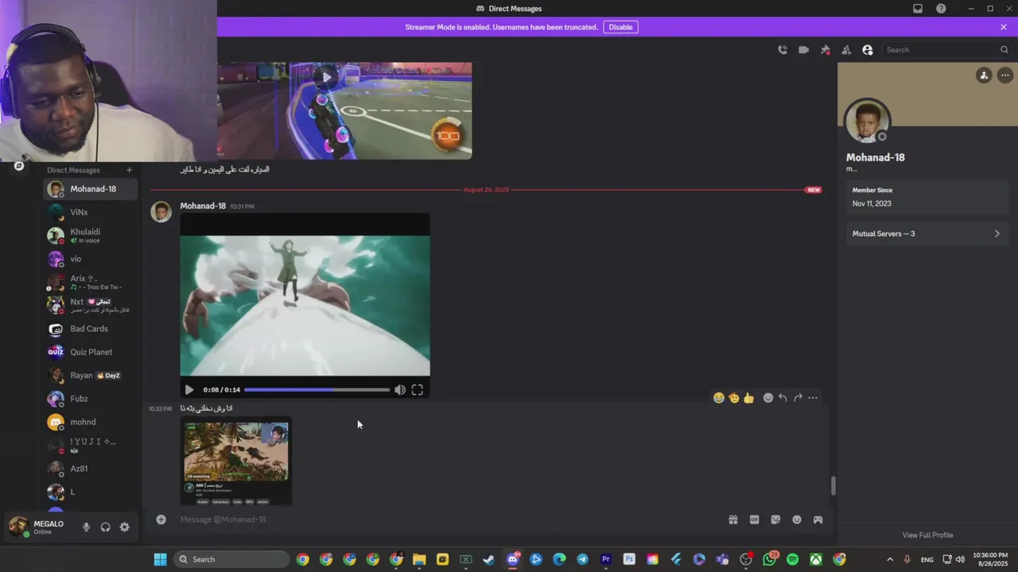Screen dimensions: 1018x572
Task: Open WhatsApp from the taskbar
Action: pyautogui.click(x=769, y=559)
